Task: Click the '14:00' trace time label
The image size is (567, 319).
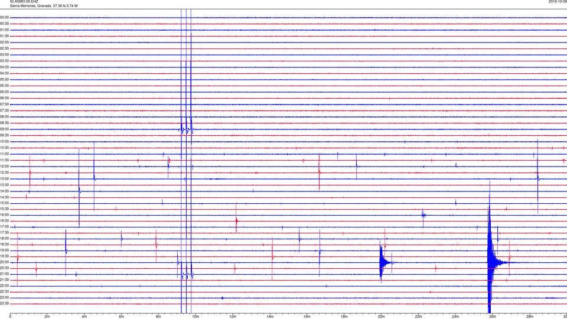Action: [x=4, y=191]
